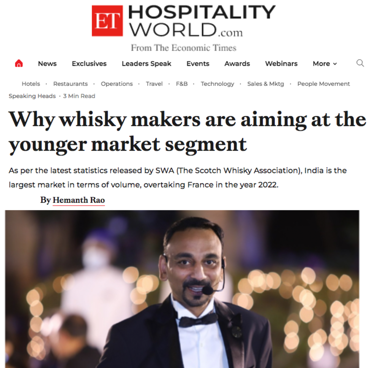Click the article photo of speaker

[x=182, y=289]
